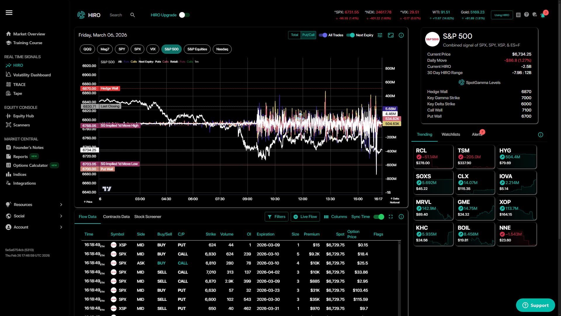Click Trending panel info icon
This screenshot has height=316, width=561.
(x=541, y=135)
